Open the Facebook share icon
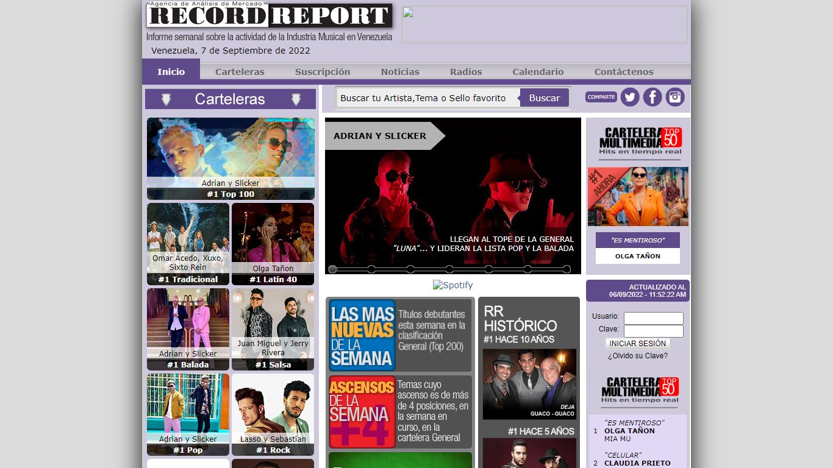Image resolution: width=833 pixels, height=468 pixels. [652, 97]
